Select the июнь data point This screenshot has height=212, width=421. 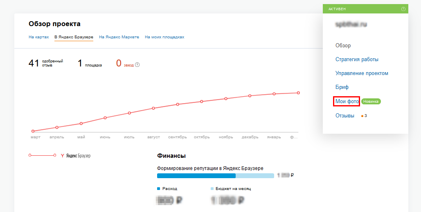pyautogui.click(x=105, y=118)
